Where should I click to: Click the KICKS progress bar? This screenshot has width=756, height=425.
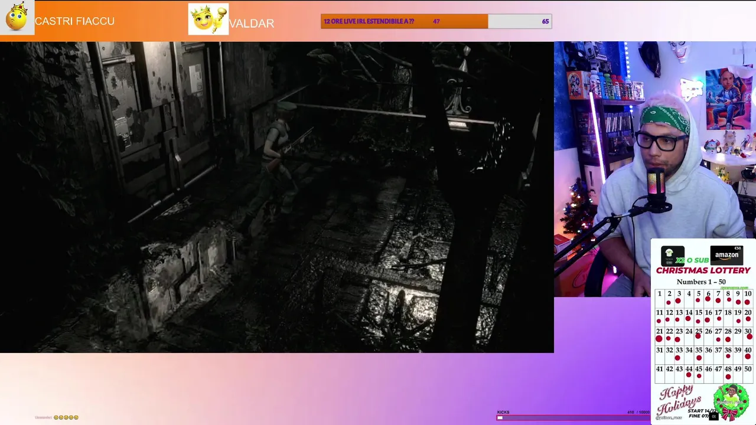click(573, 418)
